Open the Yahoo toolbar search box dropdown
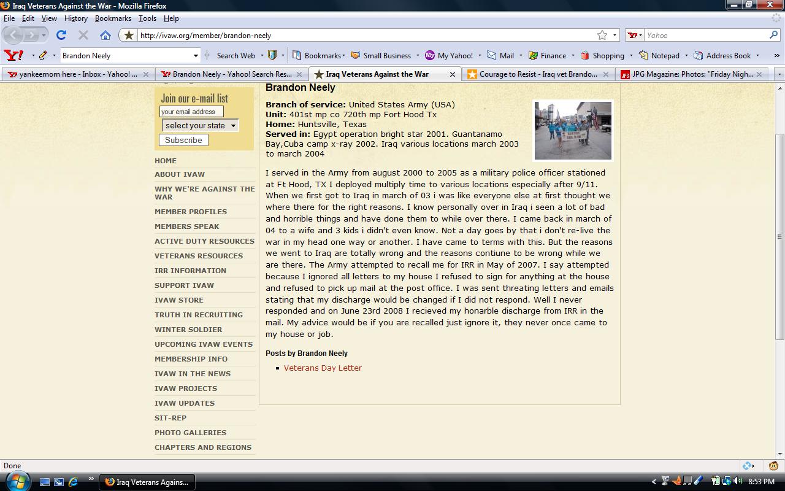Image resolution: width=785 pixels, height=491 pixels. pyautogui.click(x=196, y=55)
